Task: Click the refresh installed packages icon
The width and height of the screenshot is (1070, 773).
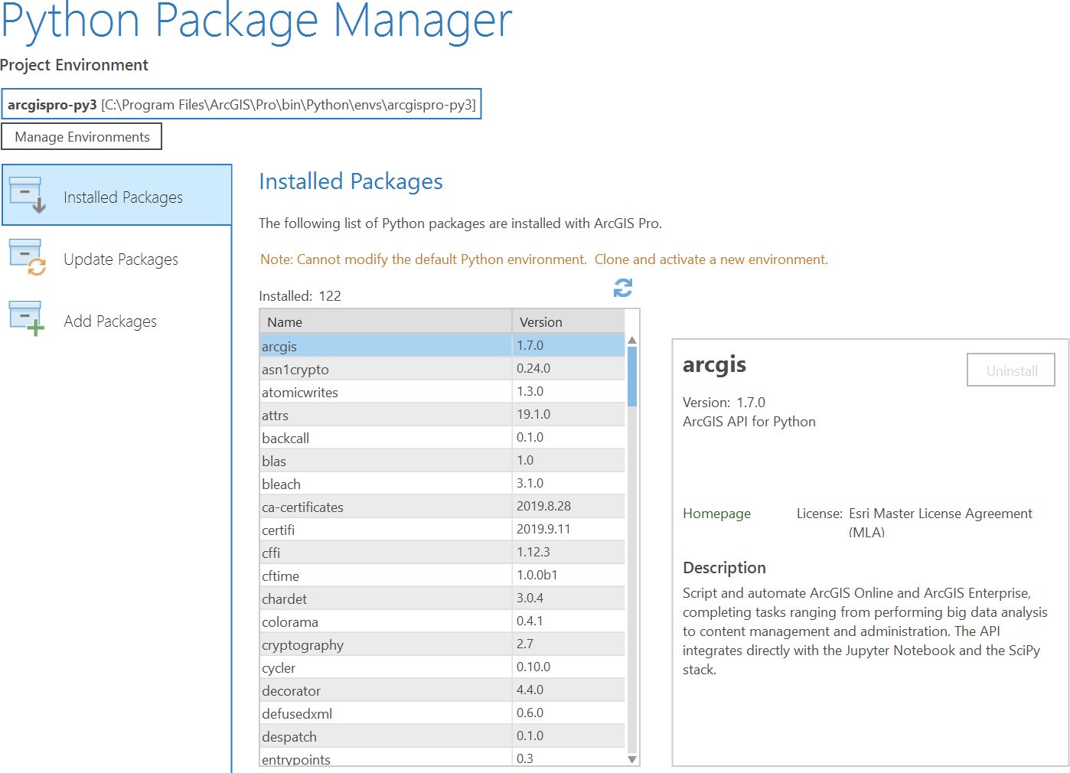Action: [x=623, y=288]
